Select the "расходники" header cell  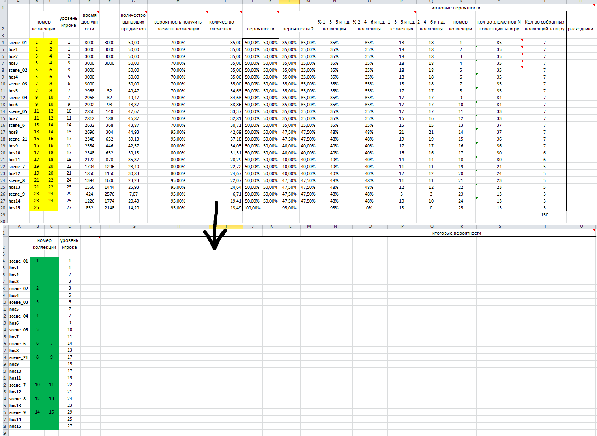point(580,29)
